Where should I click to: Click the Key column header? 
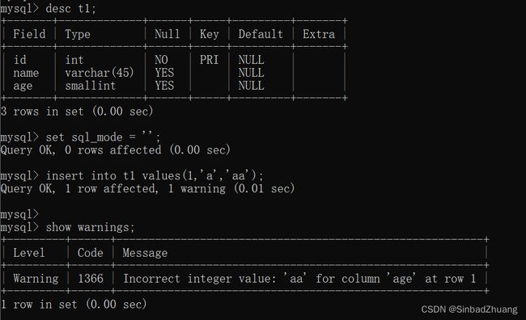click(209, 35)
